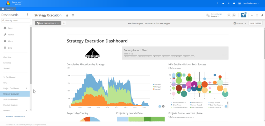Toggle Strategy 1 series in chart legend
Screen dimensions: 265x126
pos(157,89)
